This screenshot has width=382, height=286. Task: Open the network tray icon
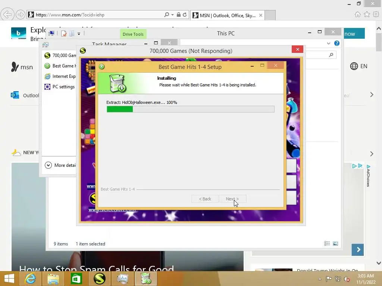[338, 279]
